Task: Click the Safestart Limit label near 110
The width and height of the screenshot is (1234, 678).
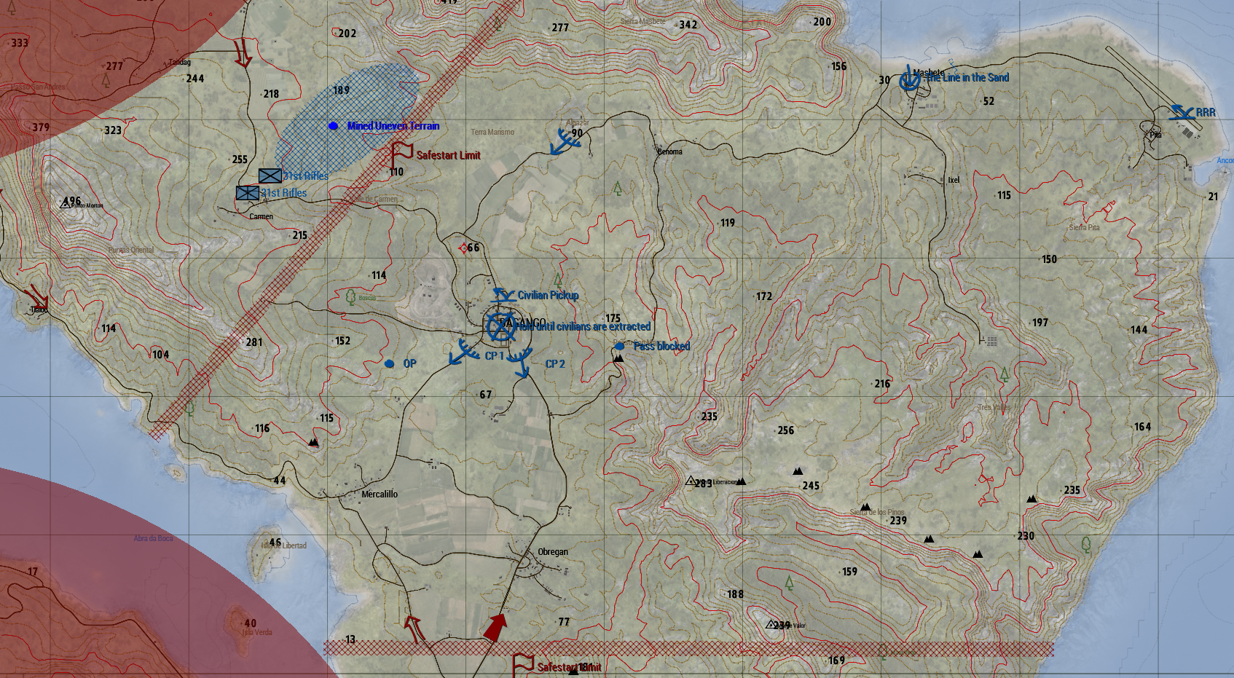Action: (449, 155)
